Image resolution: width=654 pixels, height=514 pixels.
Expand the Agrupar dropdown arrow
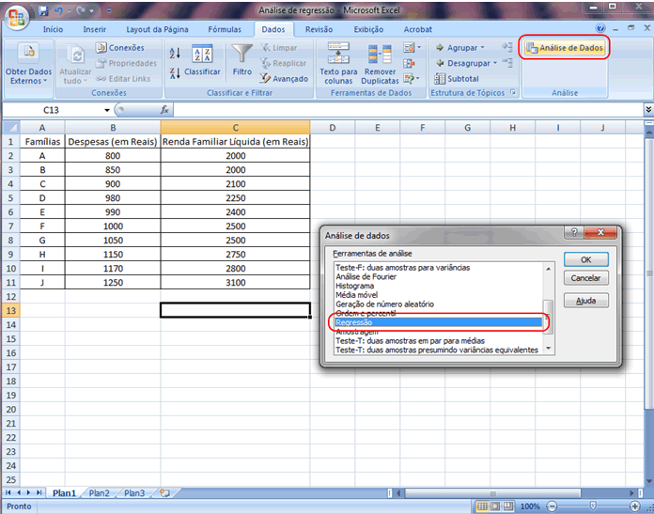pos(482,48)
